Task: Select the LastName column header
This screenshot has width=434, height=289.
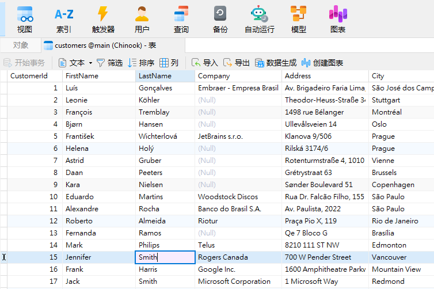Action: click(165, 76)
